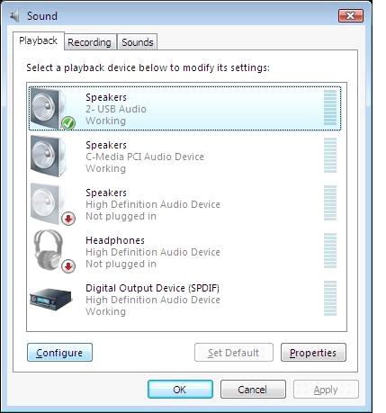Click the unplugged High Definition speakers icon

click(x=48, y=203)
